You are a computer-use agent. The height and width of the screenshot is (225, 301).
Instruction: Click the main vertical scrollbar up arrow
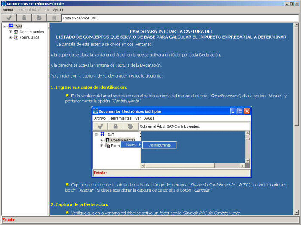coord(296,25)
